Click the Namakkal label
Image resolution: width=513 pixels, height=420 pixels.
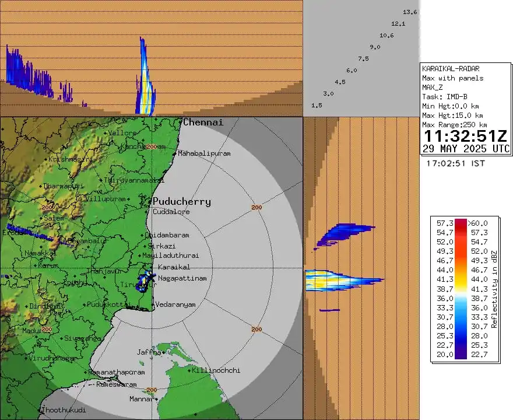click(x=40, y=253)
